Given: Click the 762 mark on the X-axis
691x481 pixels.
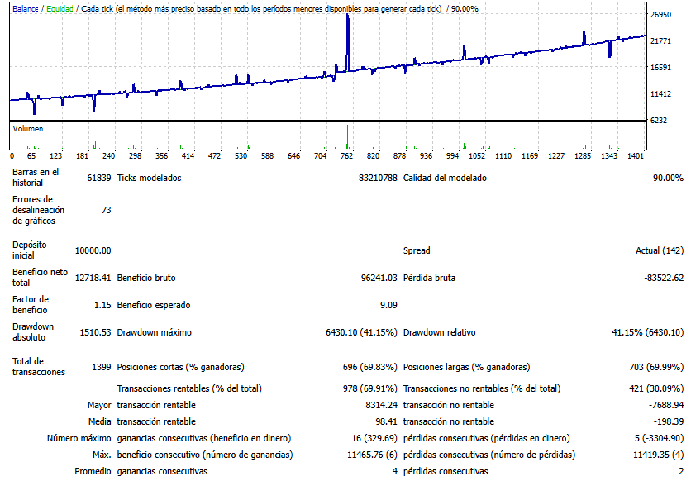Looking at the screenshot, I should 347,155.
